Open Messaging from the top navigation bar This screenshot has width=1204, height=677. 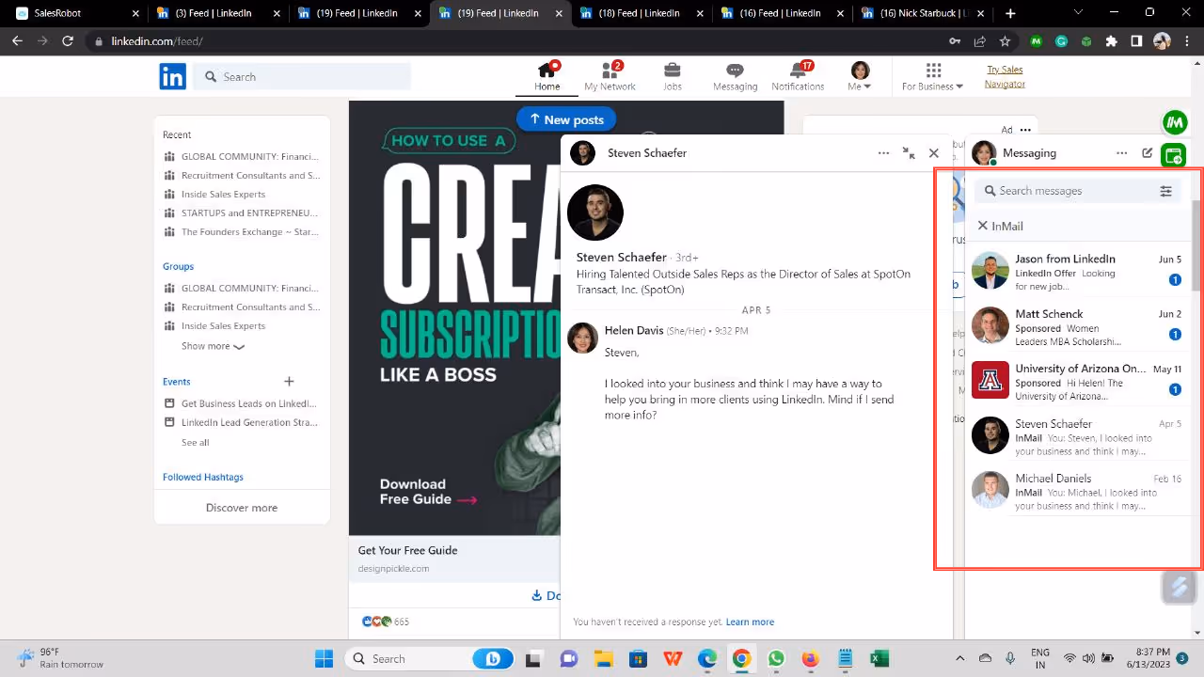pyautogui.click(x=735, y=76)
